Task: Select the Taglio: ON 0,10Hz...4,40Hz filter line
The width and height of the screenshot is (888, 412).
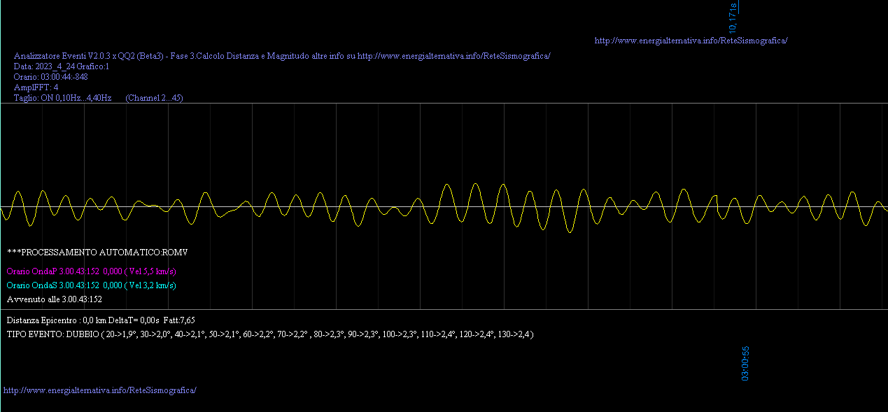Action: pyautogui.click(x=99, y=98)
